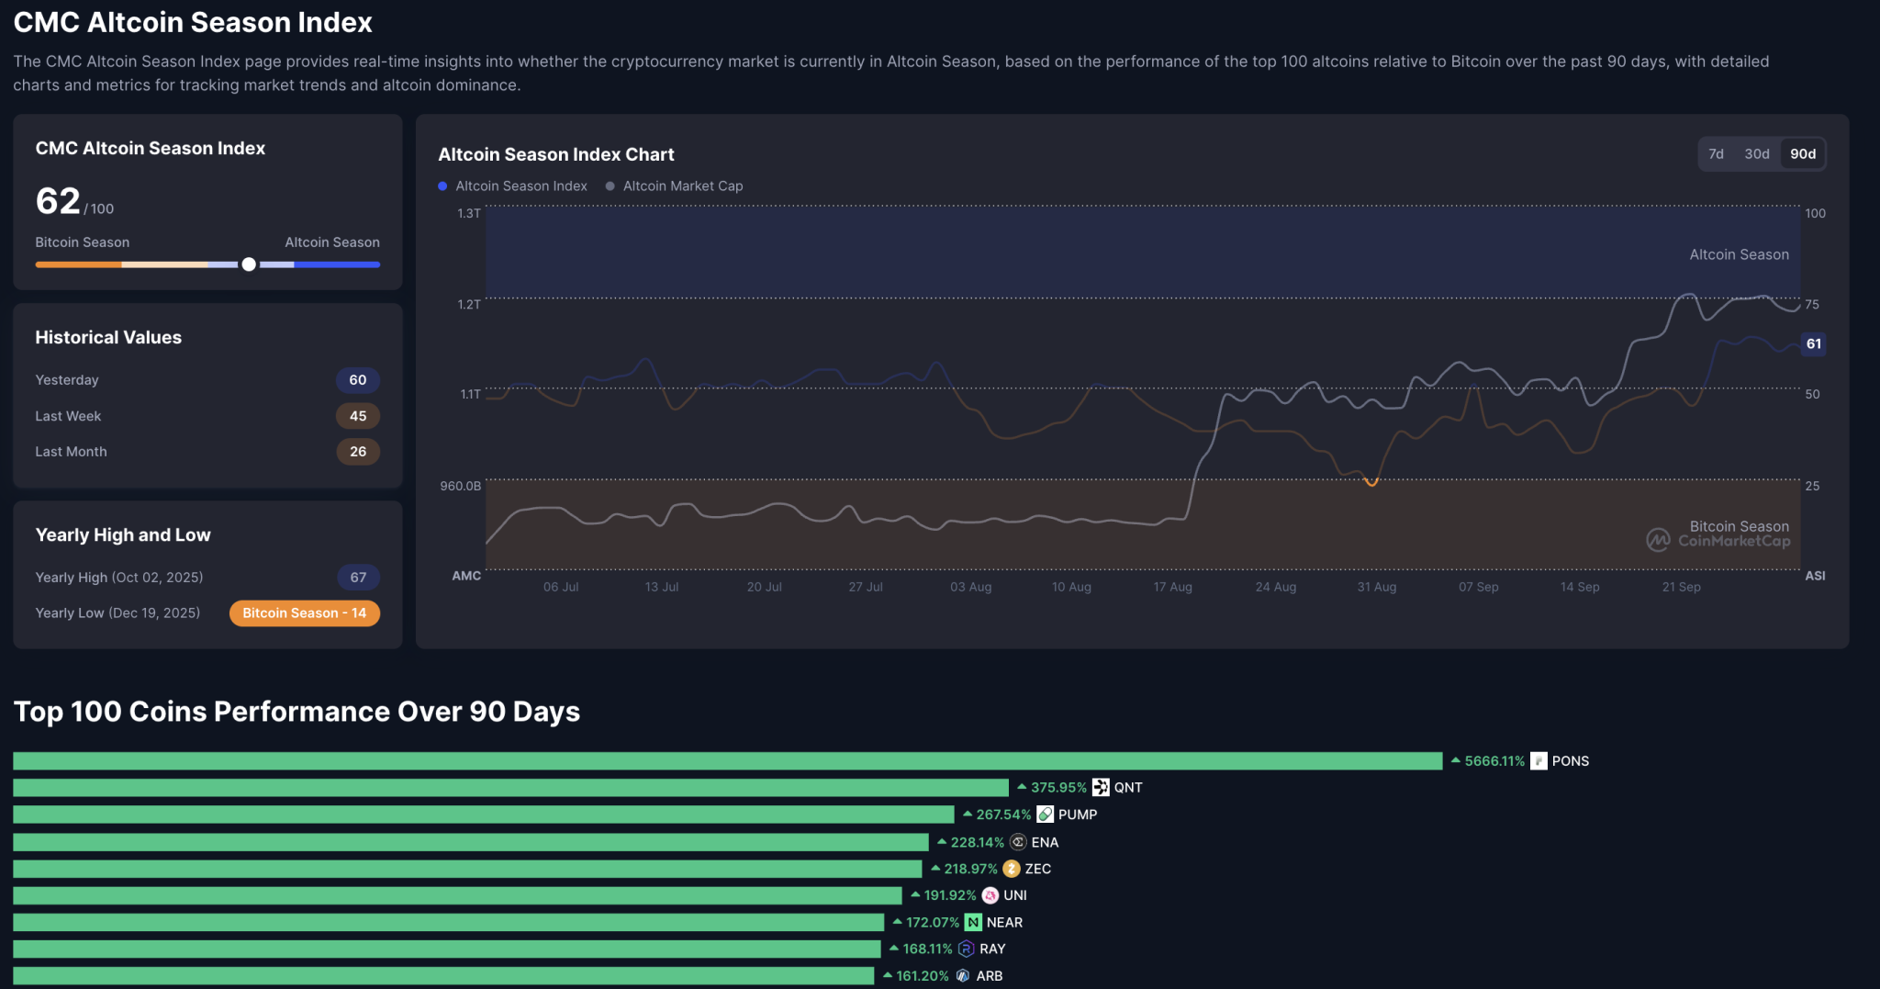Click the QNT green performance bar

click(x=510, y=788)
